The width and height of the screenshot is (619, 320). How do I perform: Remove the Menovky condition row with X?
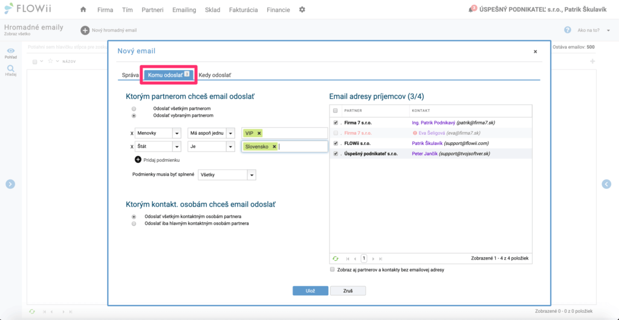[132, 133]
